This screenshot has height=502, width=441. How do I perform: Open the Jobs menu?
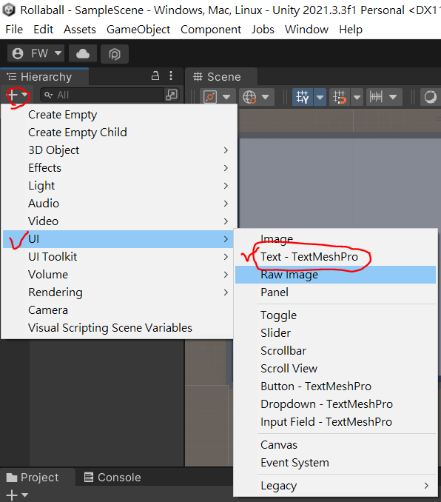(x=263, y=30)
